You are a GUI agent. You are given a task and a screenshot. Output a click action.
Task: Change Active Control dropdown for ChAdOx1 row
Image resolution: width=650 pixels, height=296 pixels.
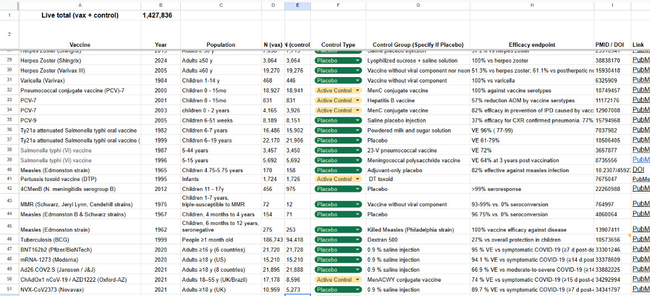pyautogui.click(x=338, y=279)
